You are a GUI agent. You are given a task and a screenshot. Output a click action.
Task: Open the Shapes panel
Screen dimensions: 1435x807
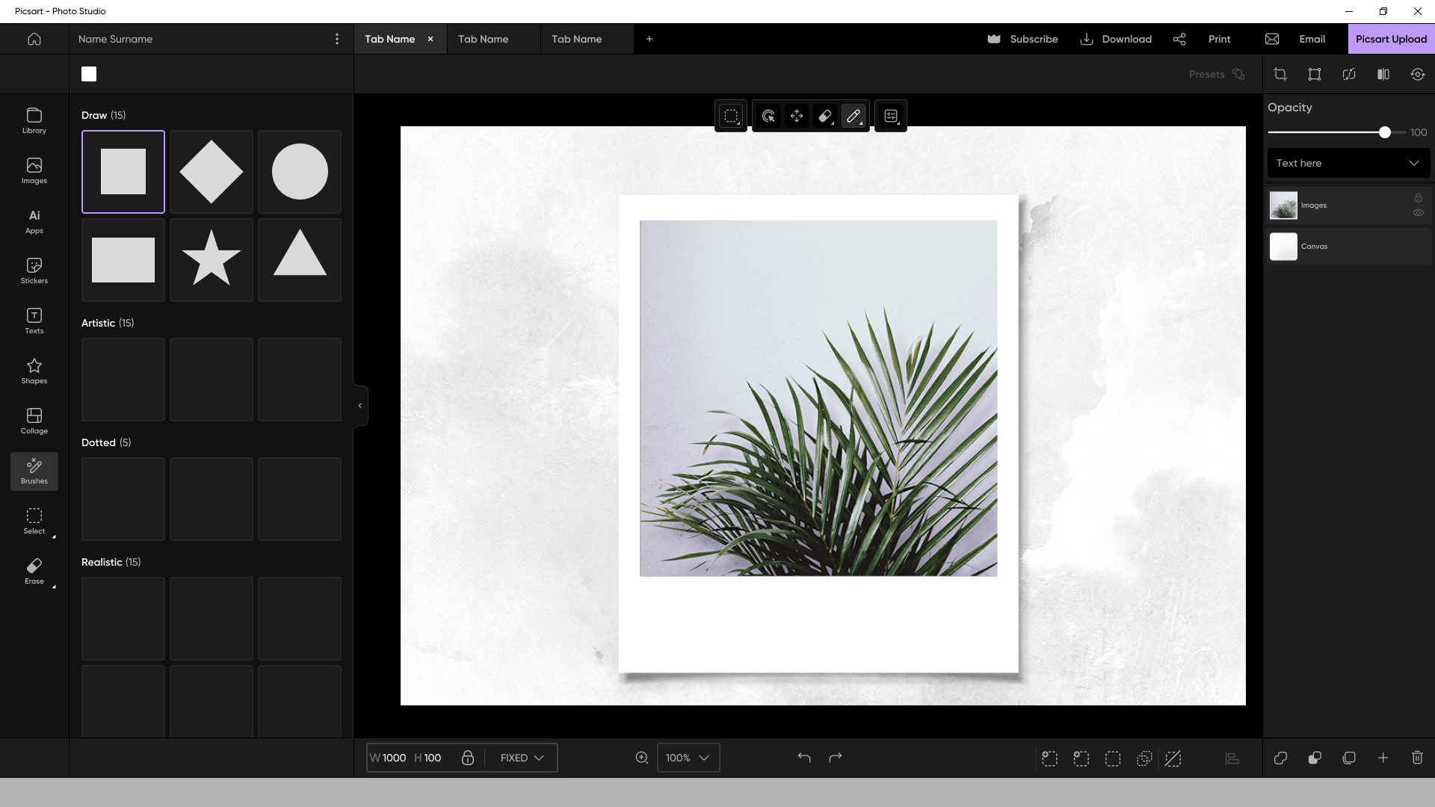click(x=34, y=371)
